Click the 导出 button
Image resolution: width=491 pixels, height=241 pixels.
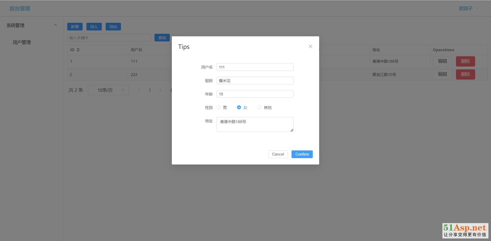coord(113,27)
